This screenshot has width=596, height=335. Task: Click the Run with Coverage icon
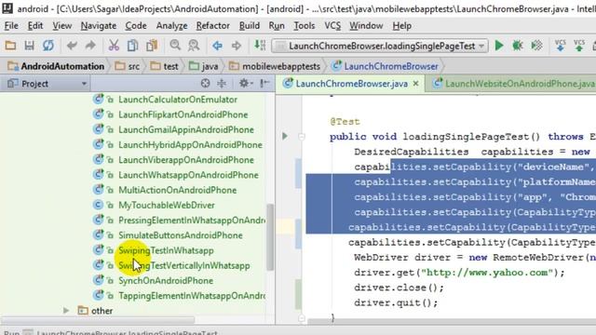[x=536, y=46]
